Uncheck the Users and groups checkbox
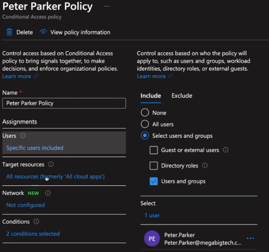The width and height of the screenshot is (269, 252). click(154, 181)
